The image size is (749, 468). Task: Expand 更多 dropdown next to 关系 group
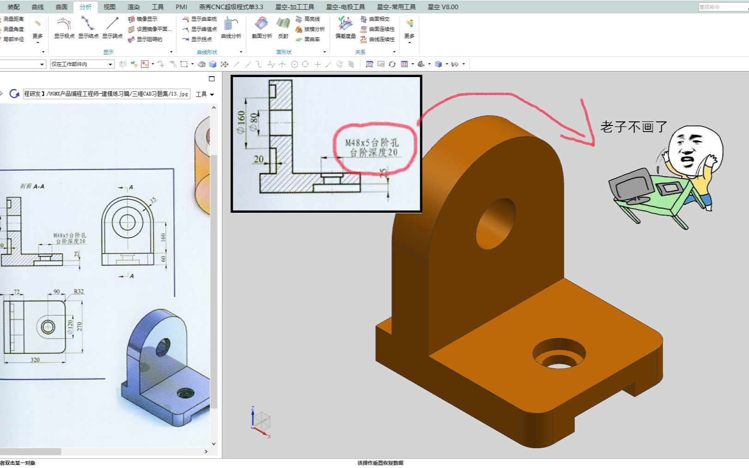(409, 31)
